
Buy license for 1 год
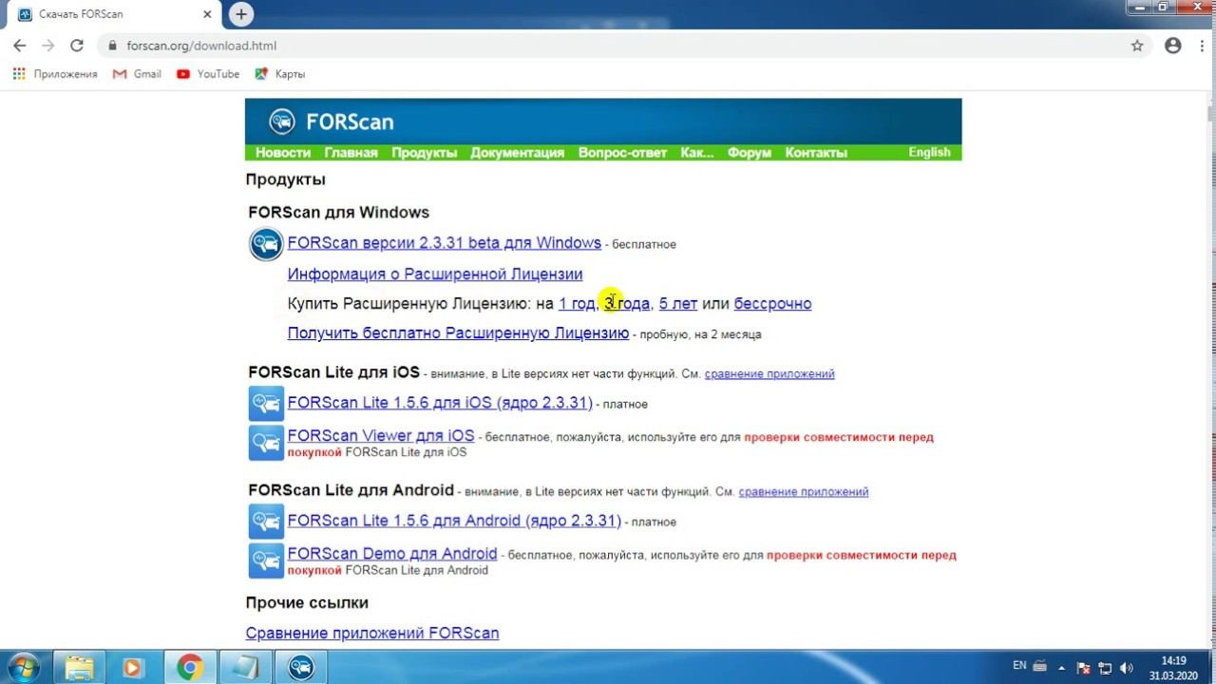pos(577,304)
